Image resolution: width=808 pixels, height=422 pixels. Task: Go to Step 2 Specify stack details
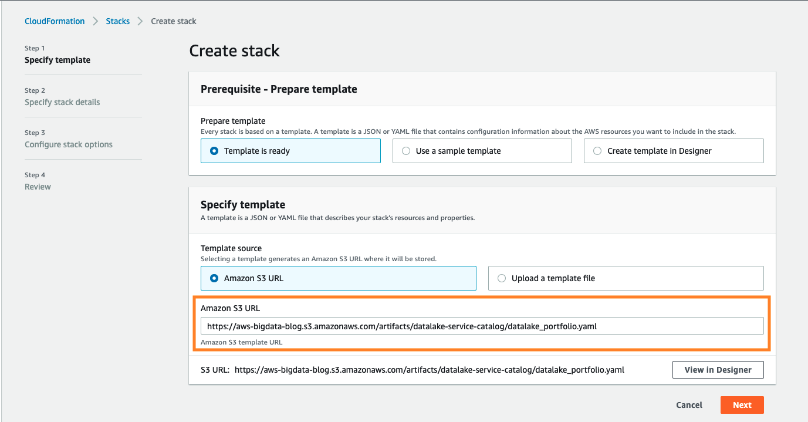pyautogui.click(x=62, y=102)
